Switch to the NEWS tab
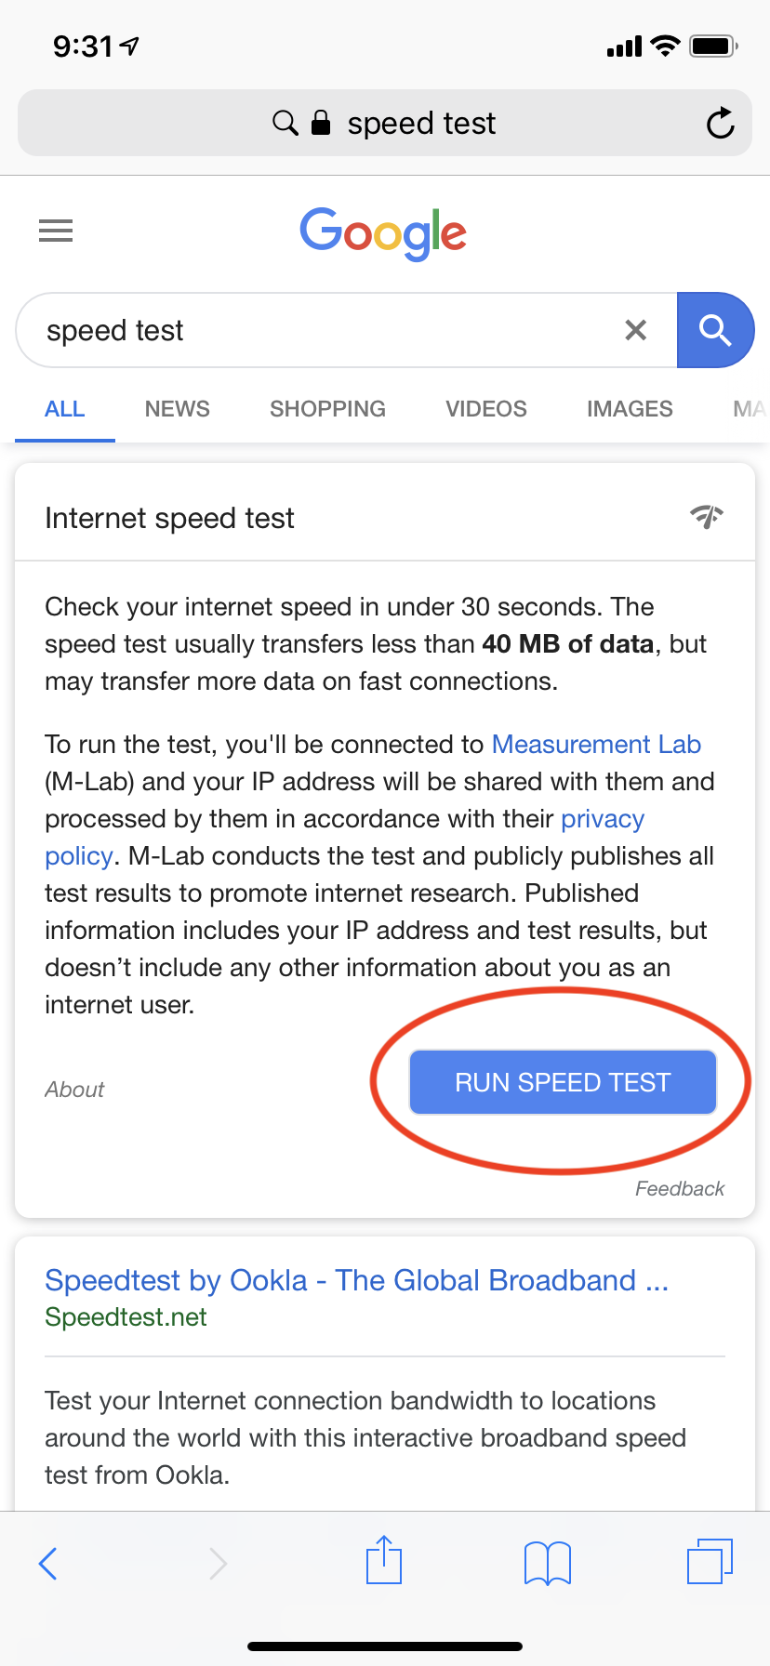Screen dimensions: 770x1666 coord(178,409)
